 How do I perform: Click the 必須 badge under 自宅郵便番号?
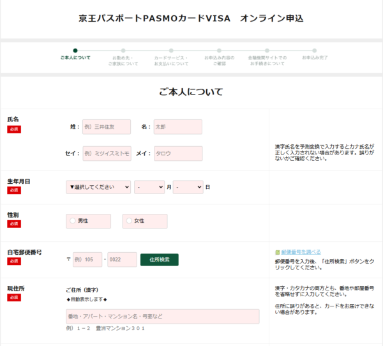14,261
